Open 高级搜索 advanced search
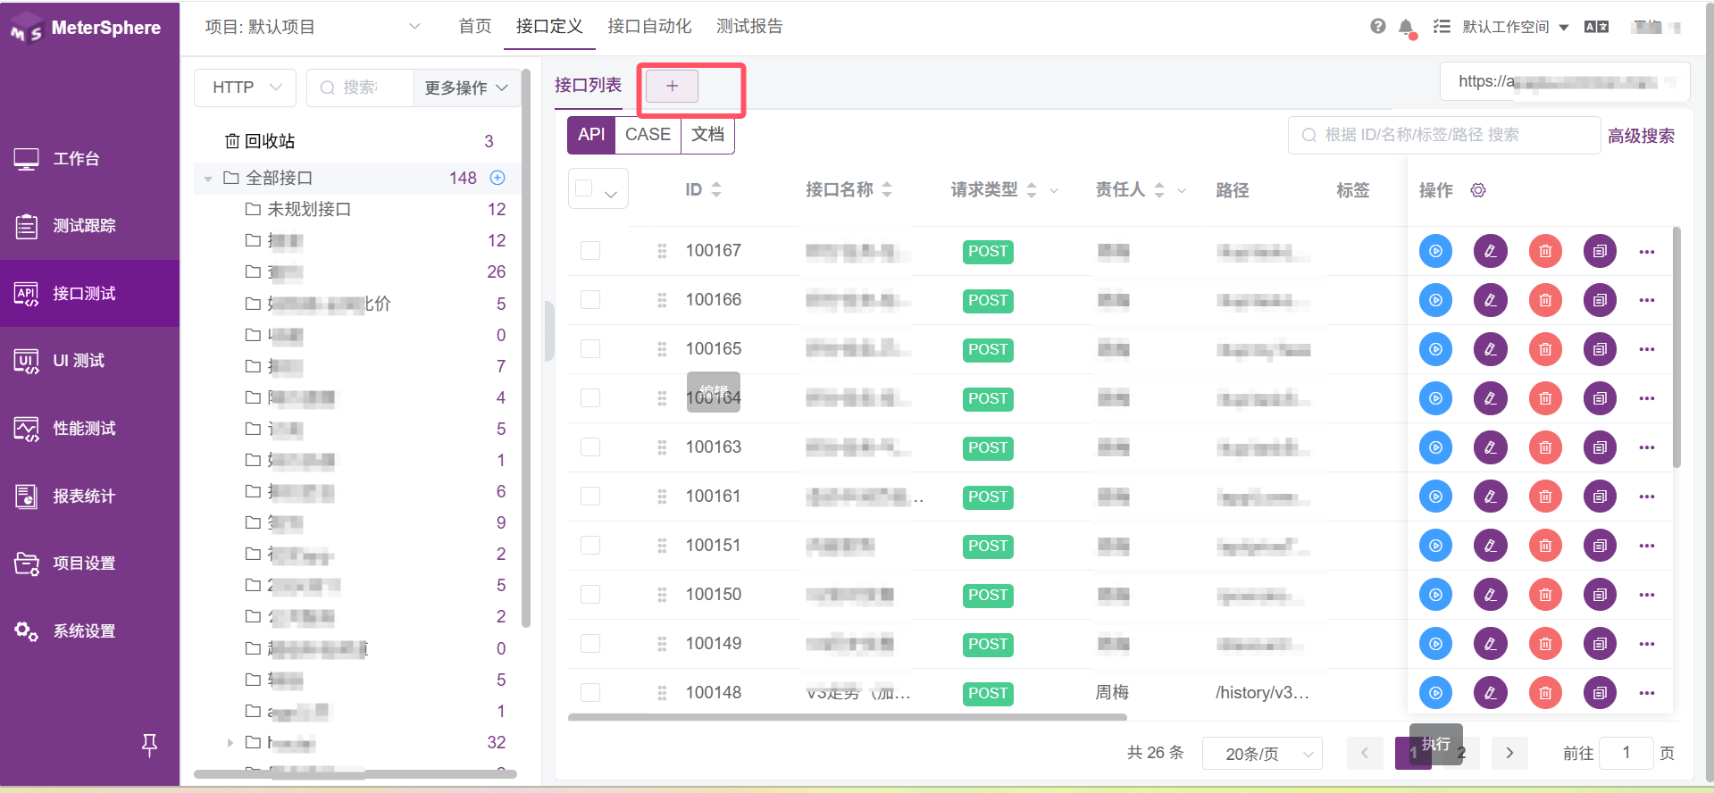Image resolution: width=1714 pixels, height=793 pixels. point(1641,136)
